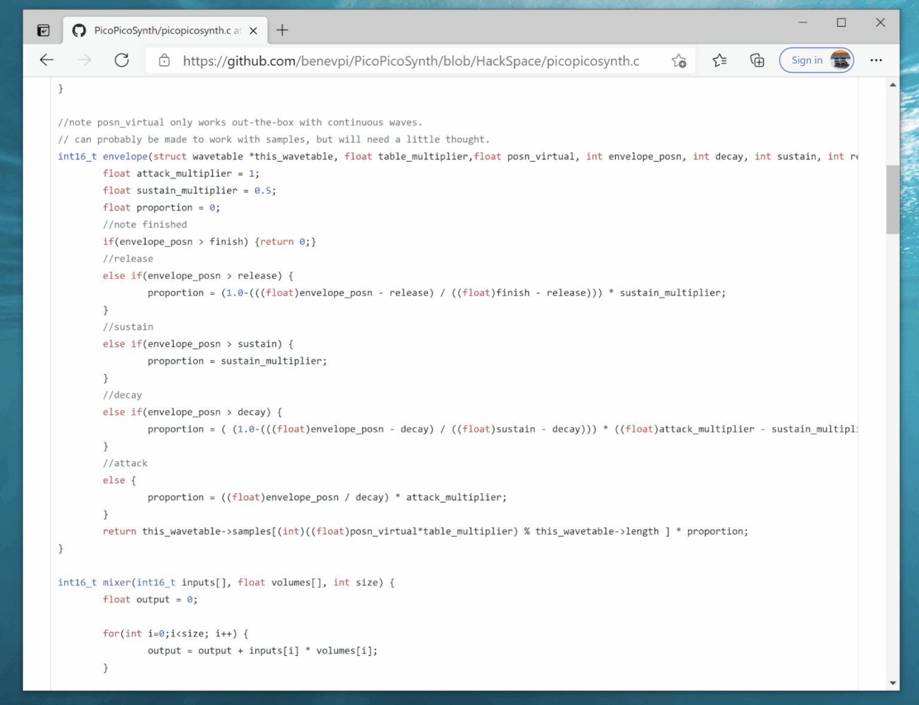Click the scrollbar up arrow
The width and height of the screenshot is (919, 705).
tap(893, 85)
